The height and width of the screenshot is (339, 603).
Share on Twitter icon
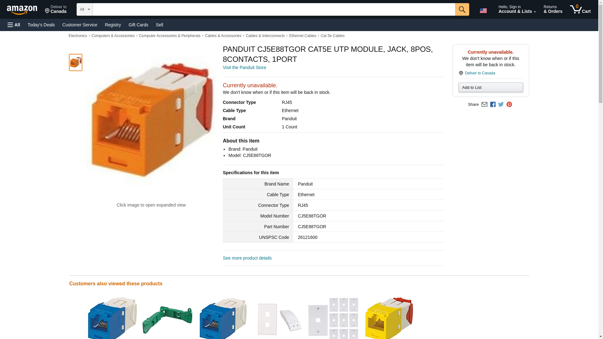501,105
